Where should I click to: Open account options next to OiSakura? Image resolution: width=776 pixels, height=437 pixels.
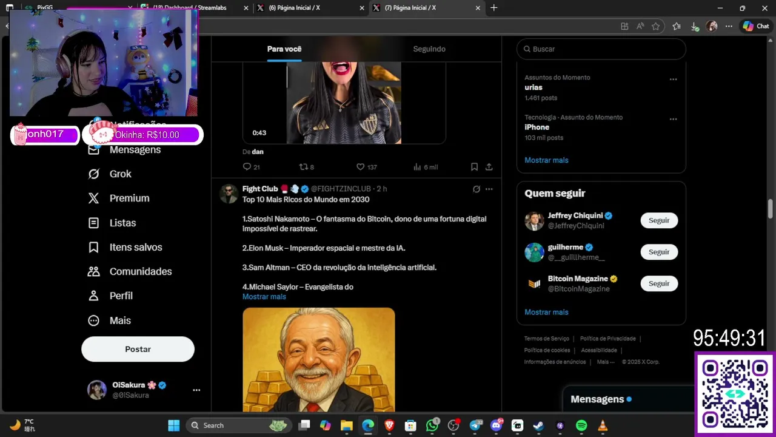click(x=196, y=390)
